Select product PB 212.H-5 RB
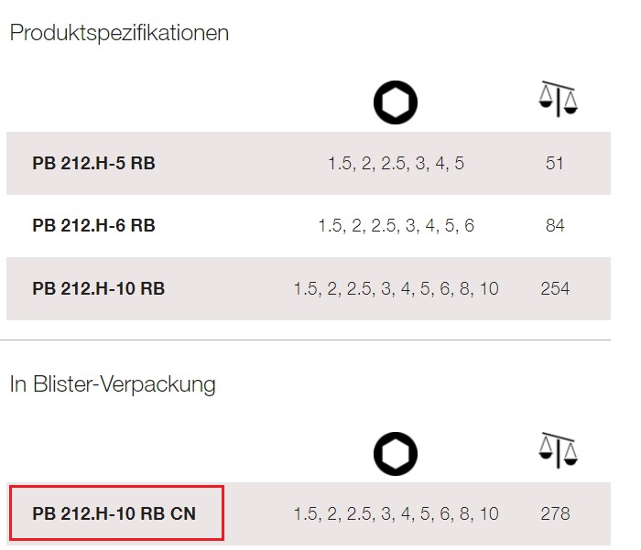641x550 pixels. coord(93,164)
